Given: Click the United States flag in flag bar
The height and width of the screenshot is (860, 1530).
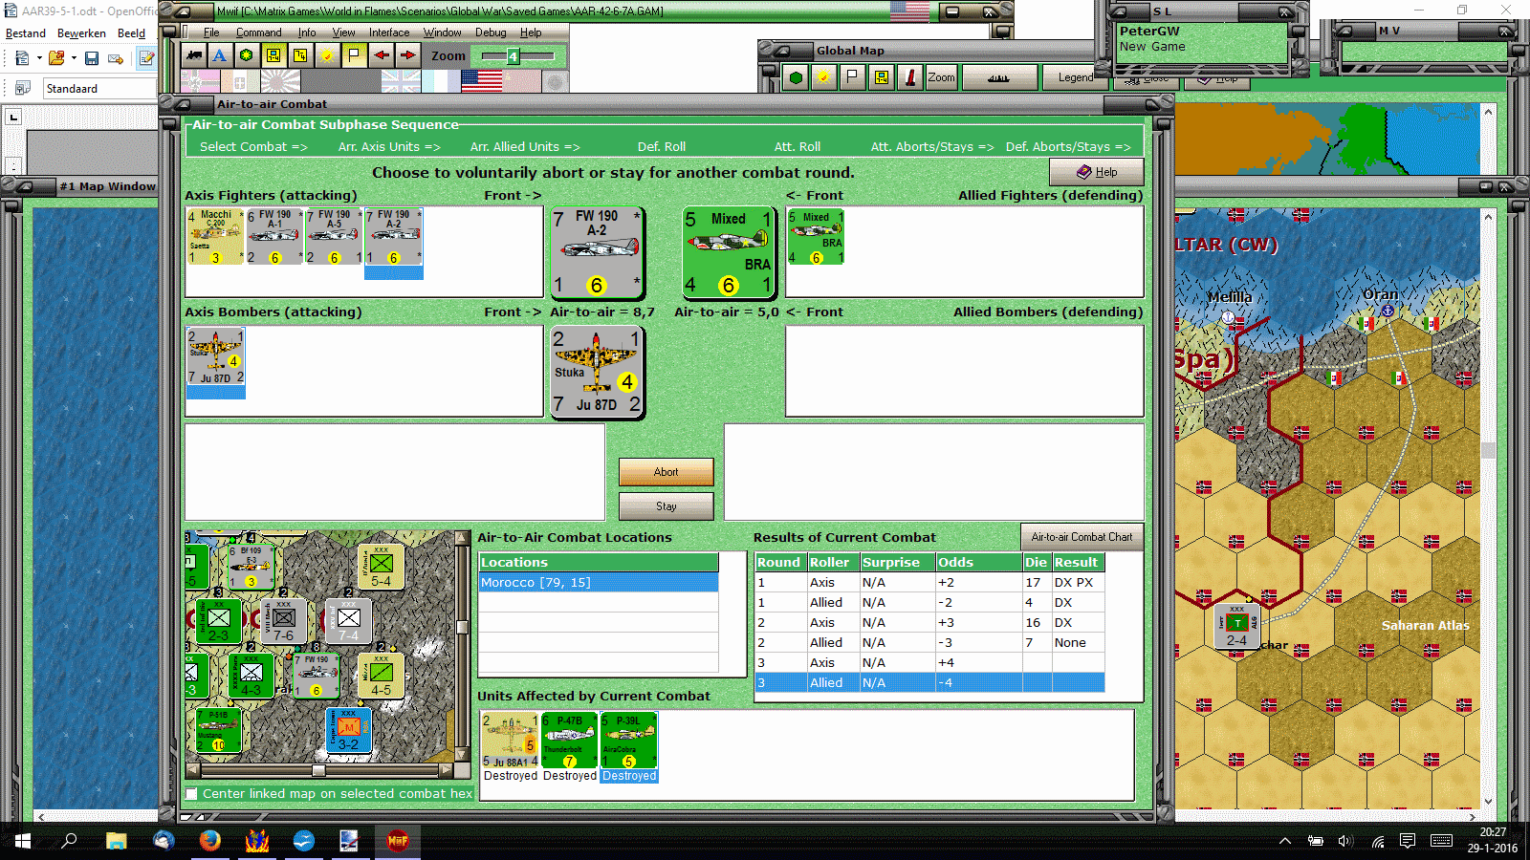Looking at the screenshot, I should point(481,81).
